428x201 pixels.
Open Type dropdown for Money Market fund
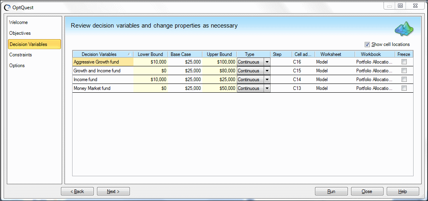coord(267,88)
